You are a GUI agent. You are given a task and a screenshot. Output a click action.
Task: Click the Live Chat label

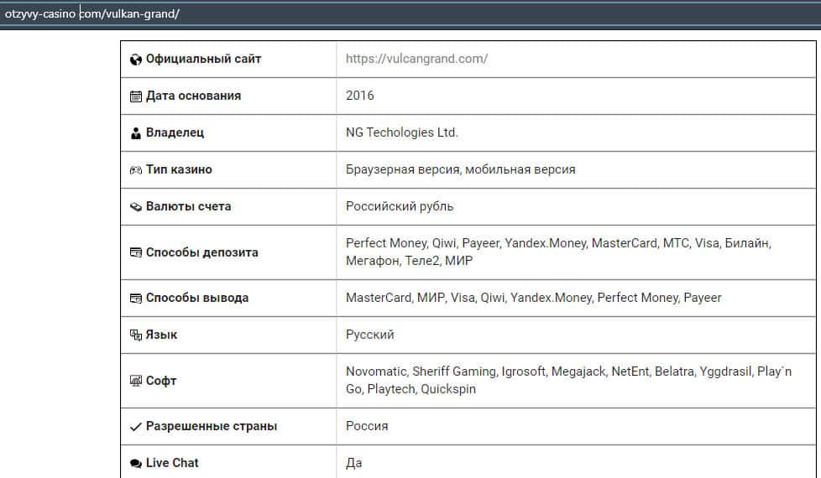click(x=172, y=463)
